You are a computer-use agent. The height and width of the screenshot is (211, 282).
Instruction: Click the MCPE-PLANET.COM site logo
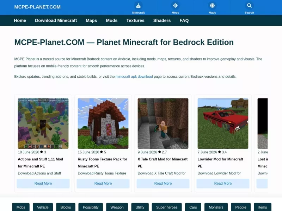point(37,7)
